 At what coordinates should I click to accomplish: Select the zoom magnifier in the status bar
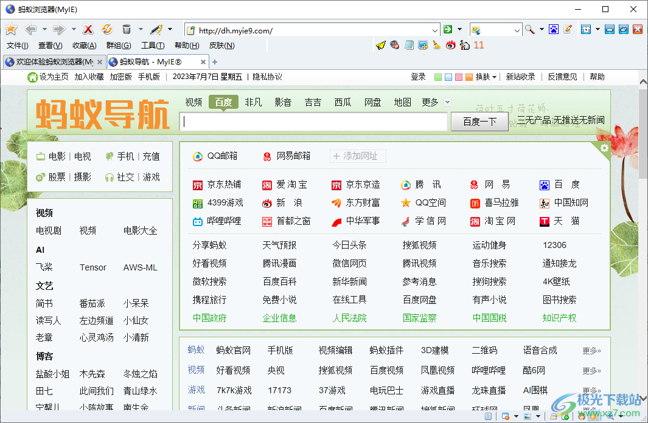pos(610,416)
